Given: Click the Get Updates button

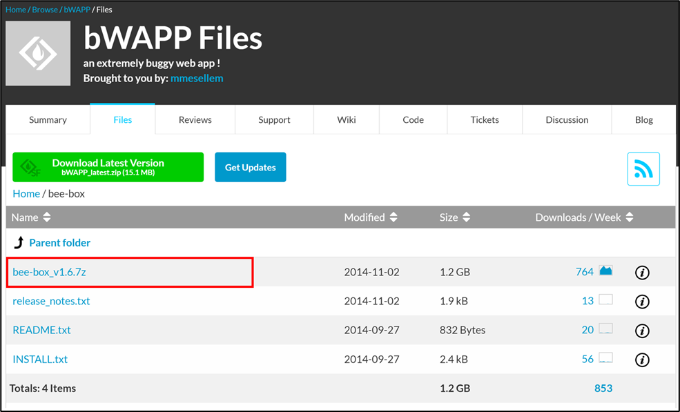Looking at the screenshot, I should click(250, 167).
